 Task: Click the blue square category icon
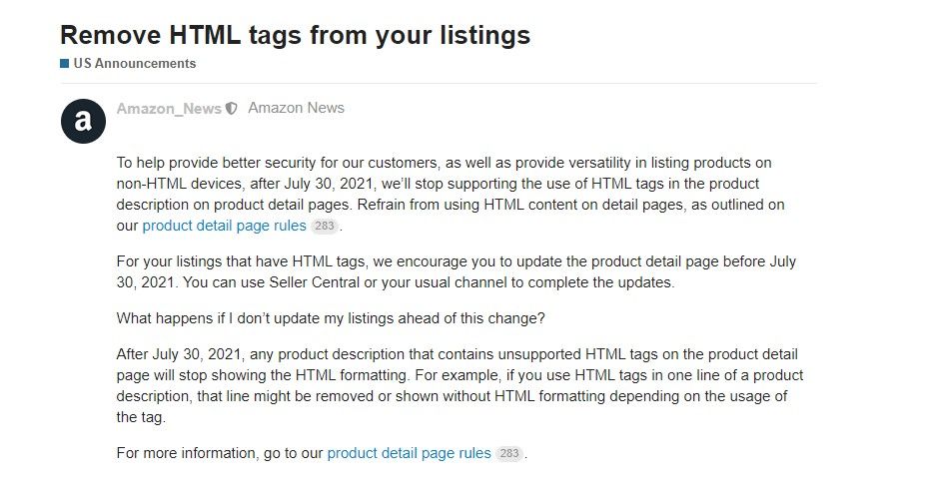click(64, 64)
